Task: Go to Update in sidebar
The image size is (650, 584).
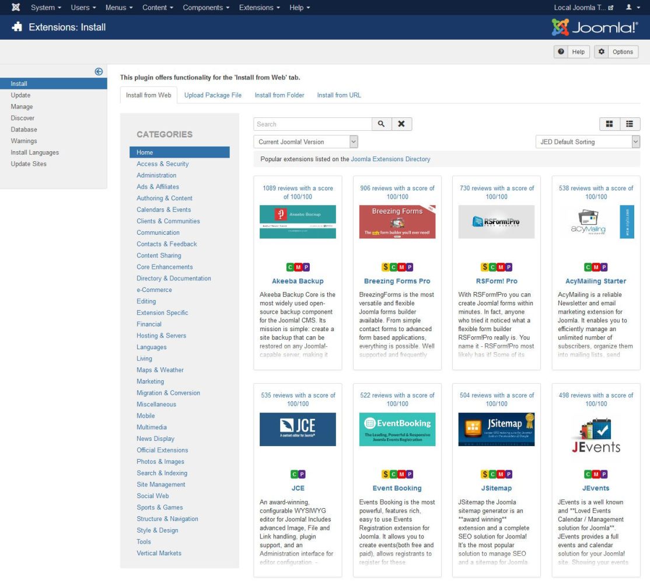Action: click(x=20, y=95)
